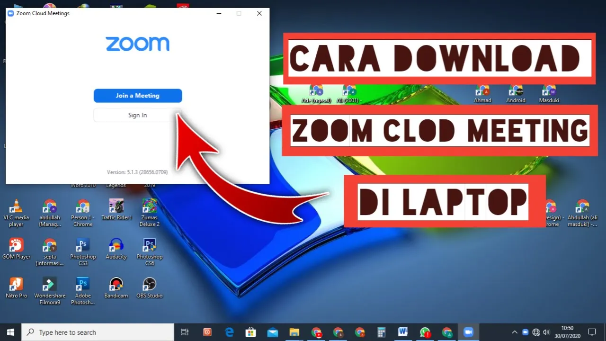Click the Zoom logo icon in the title bar
The image size is (606, 341).
(11, 13)
